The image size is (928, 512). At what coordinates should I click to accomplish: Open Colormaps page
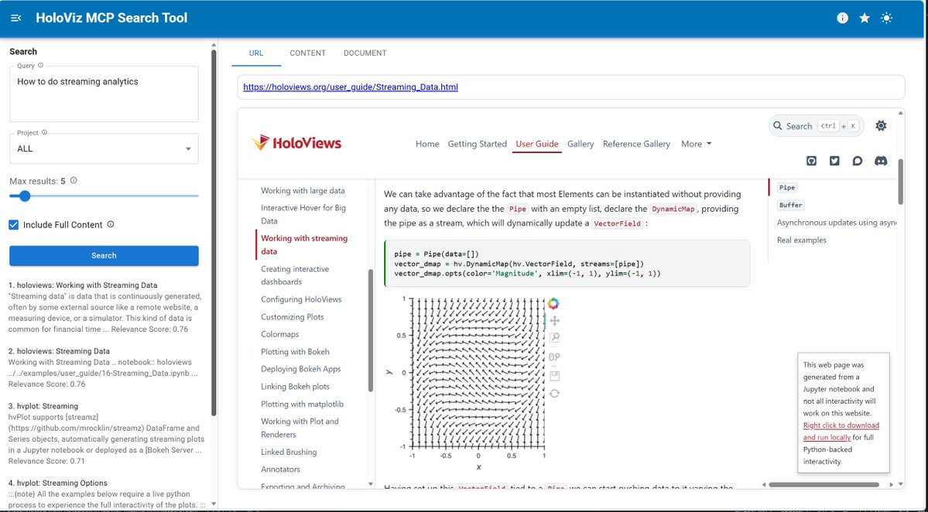(x=280, y=334)
